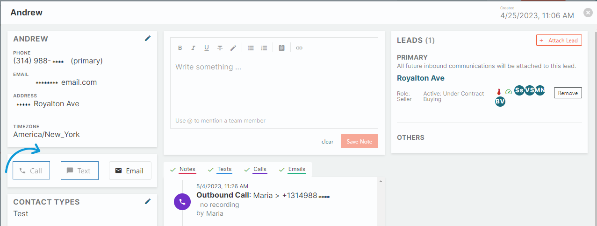Edit Contact Types using the pencil icon
The width and height of the screenshot is (597, 226).
click(x=148, y=201)
